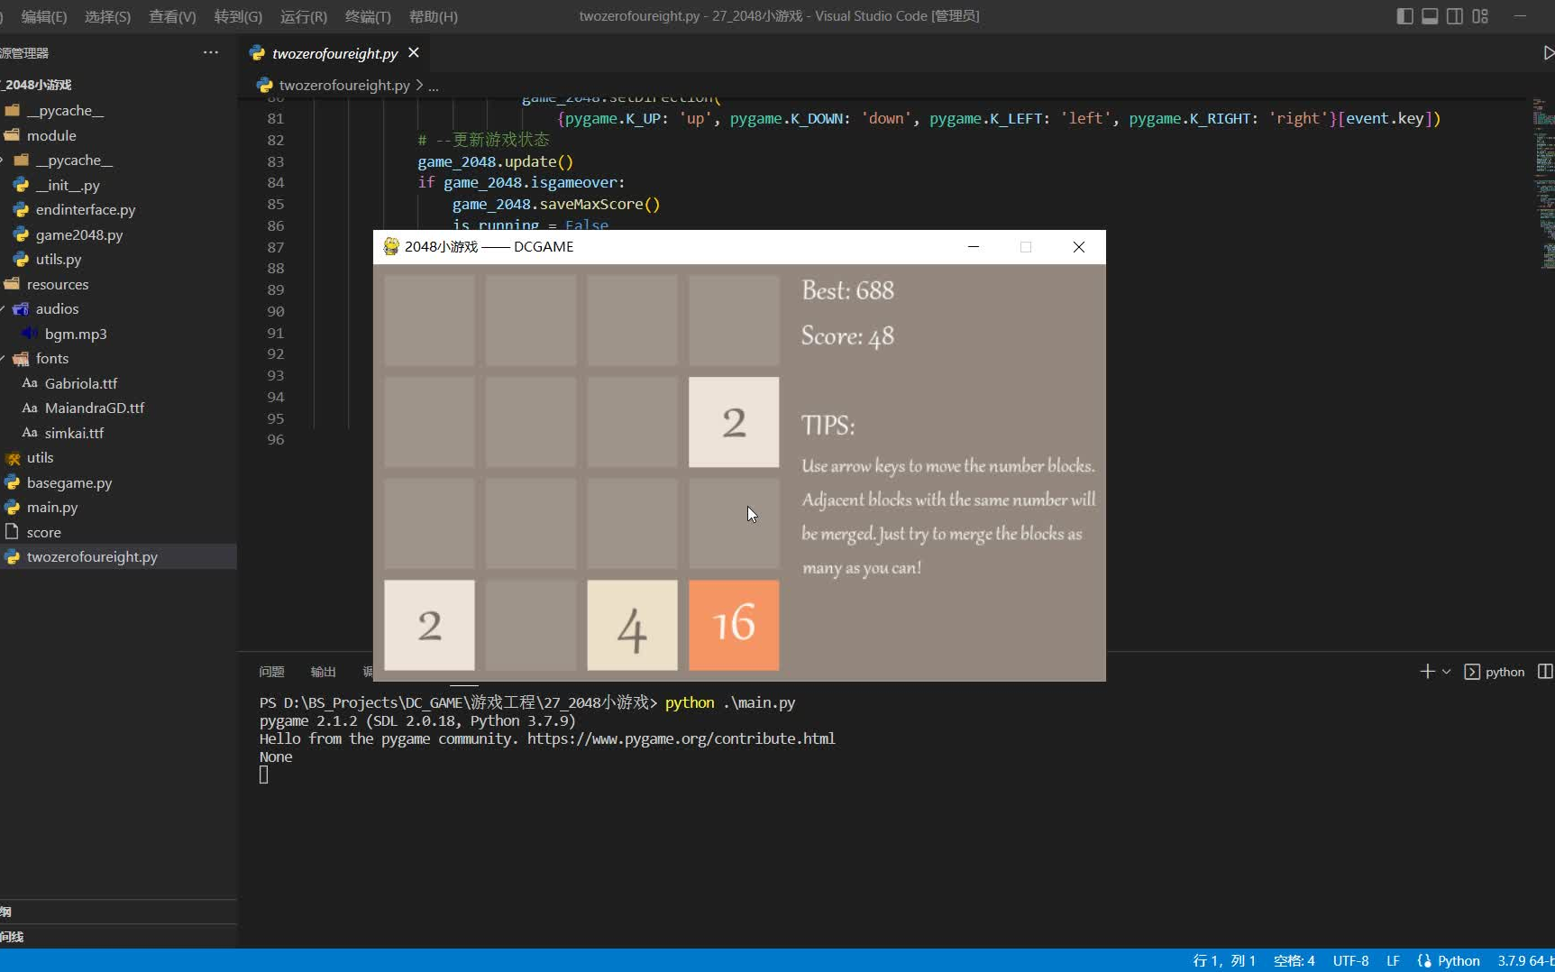The height and width of the screenshot is (972, 1555).
Task: Open game2048.py file
Action: 79,234
